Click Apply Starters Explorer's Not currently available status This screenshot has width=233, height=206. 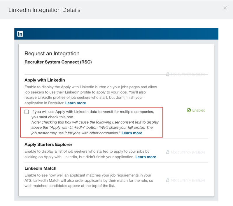pos(188,152)
